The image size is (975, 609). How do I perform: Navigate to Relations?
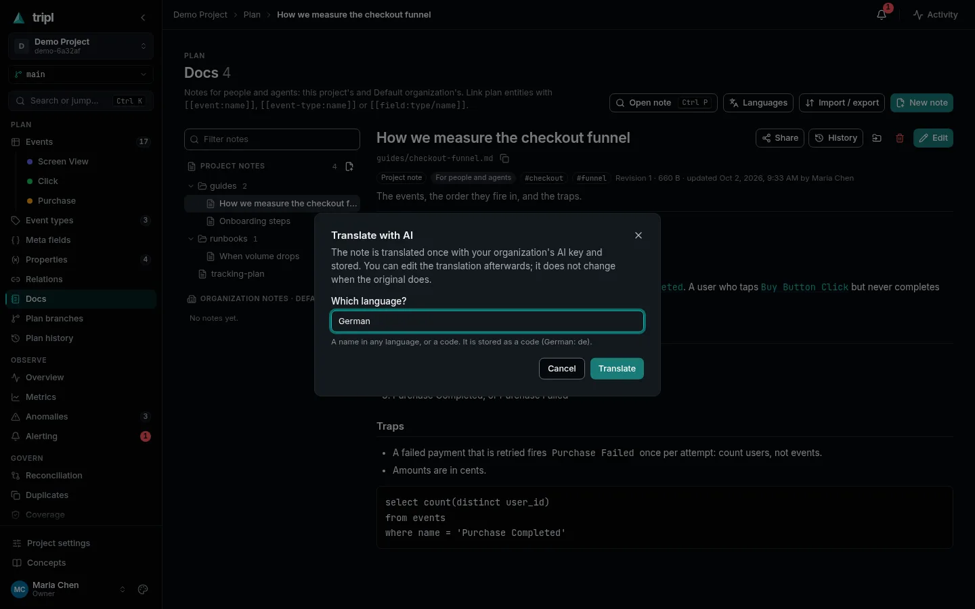[81, 279]
